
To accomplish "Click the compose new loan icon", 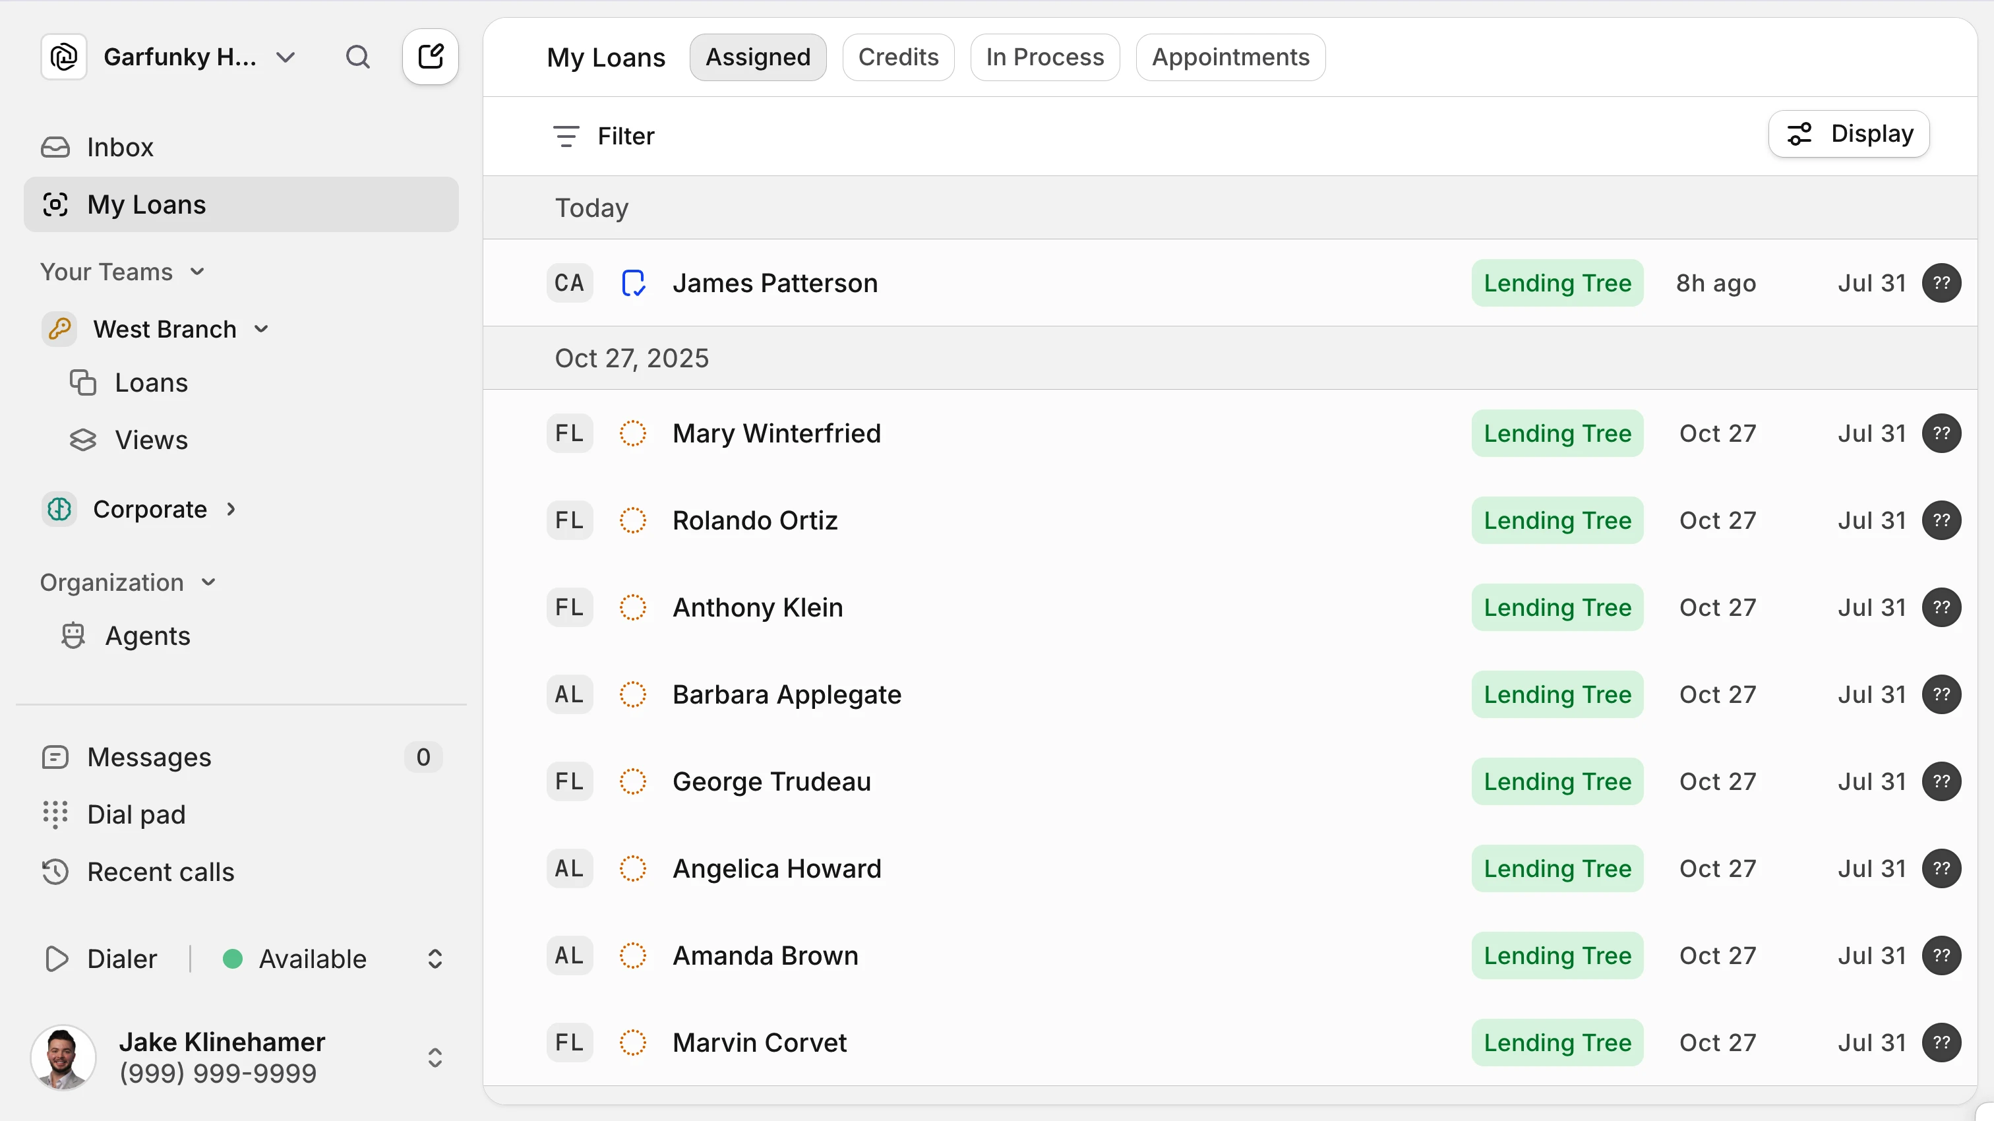I will tap(431, 57).
